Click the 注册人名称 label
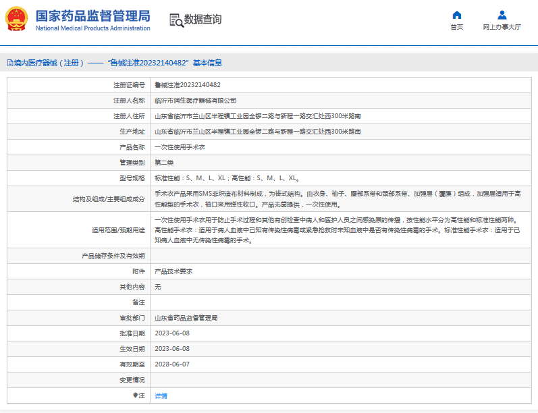Screen dimensions: 538x413 [129, 101]
